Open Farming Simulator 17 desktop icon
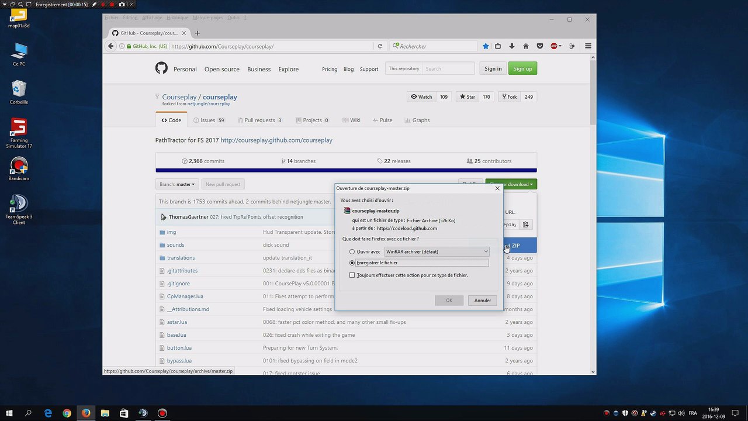Viewport: 748px width, 421px height. click(x=19, y=133)
